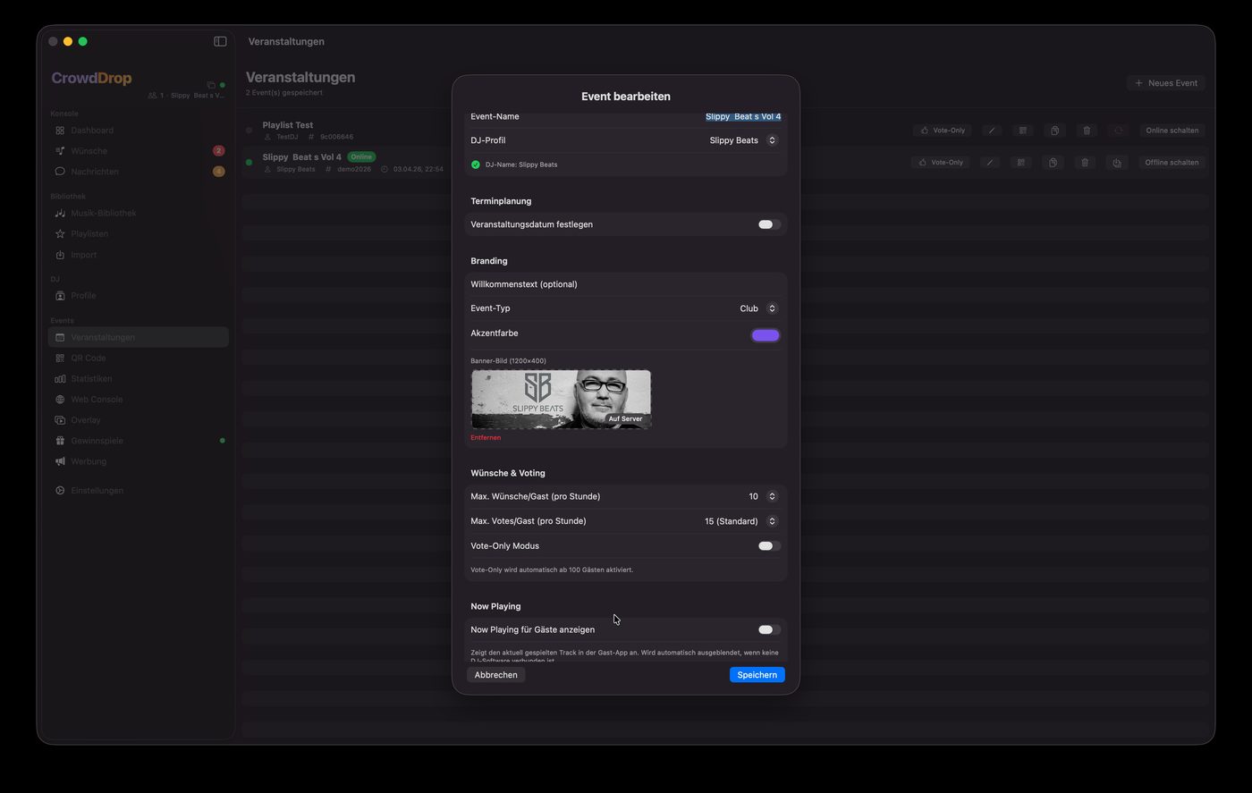
Task: Click the pencil edit icon for Playlist Test
Action: click(991, 131)
